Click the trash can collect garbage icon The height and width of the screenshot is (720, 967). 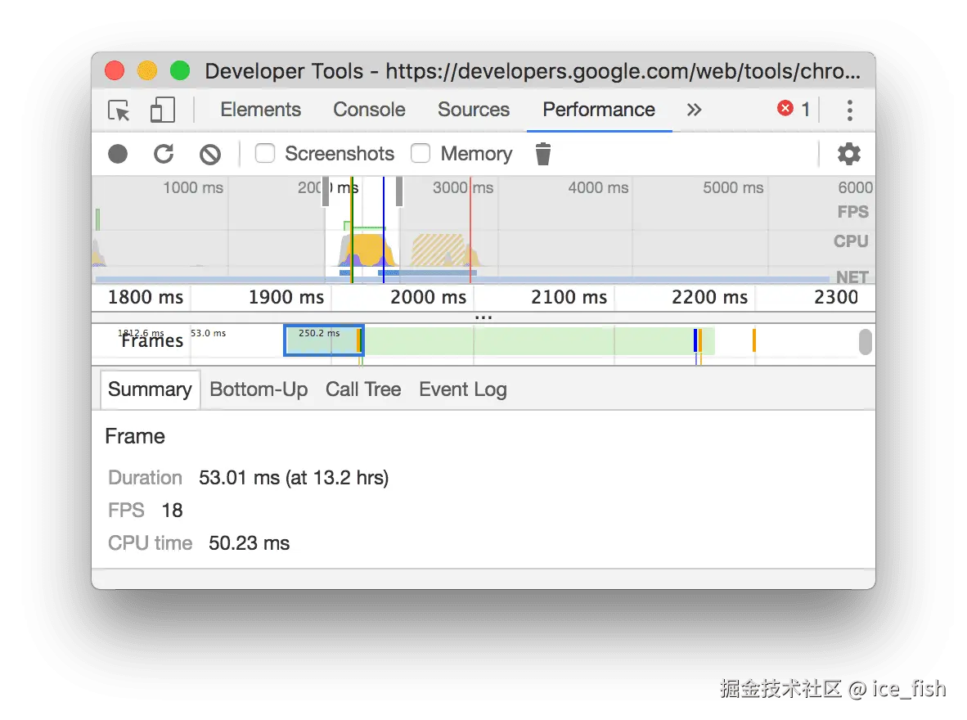point(543,154)
